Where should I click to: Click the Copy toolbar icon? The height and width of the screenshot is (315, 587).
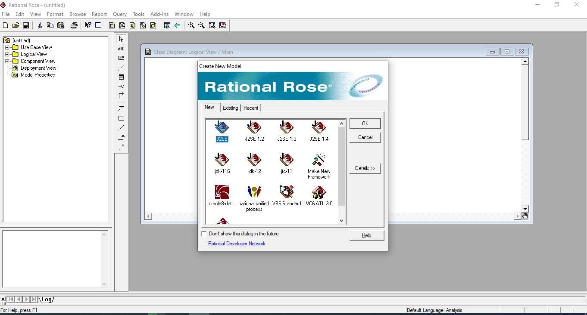(x=50, y=25)
